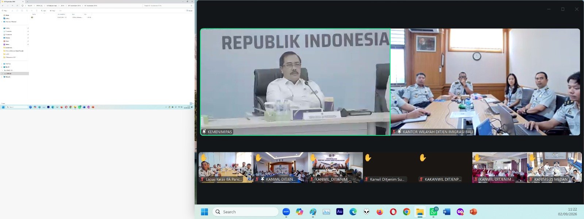
Task: Open the Sort dropdown in File Explorer
Action: point(43,11)
